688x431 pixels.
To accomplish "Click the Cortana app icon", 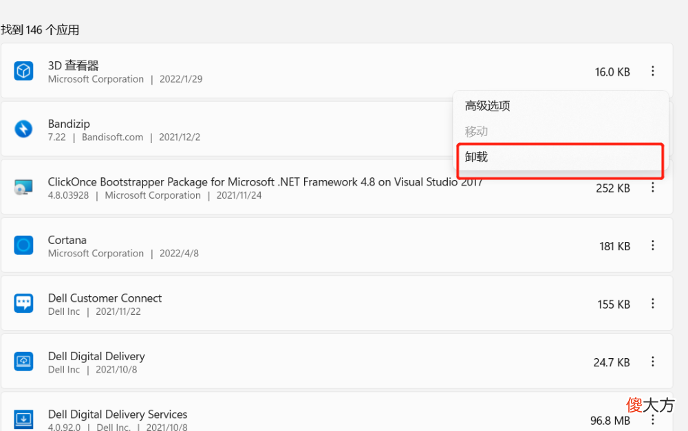I will point(23,245).
